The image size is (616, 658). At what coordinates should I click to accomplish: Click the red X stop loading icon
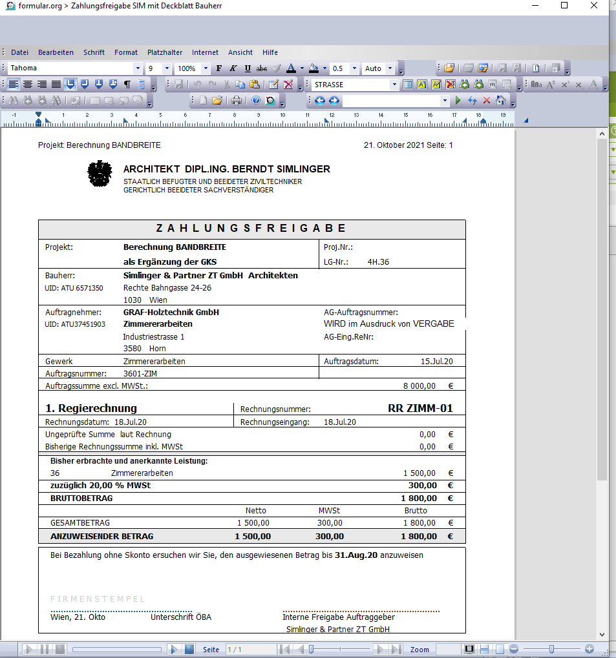pyautogui.click(x=487, y=100)
